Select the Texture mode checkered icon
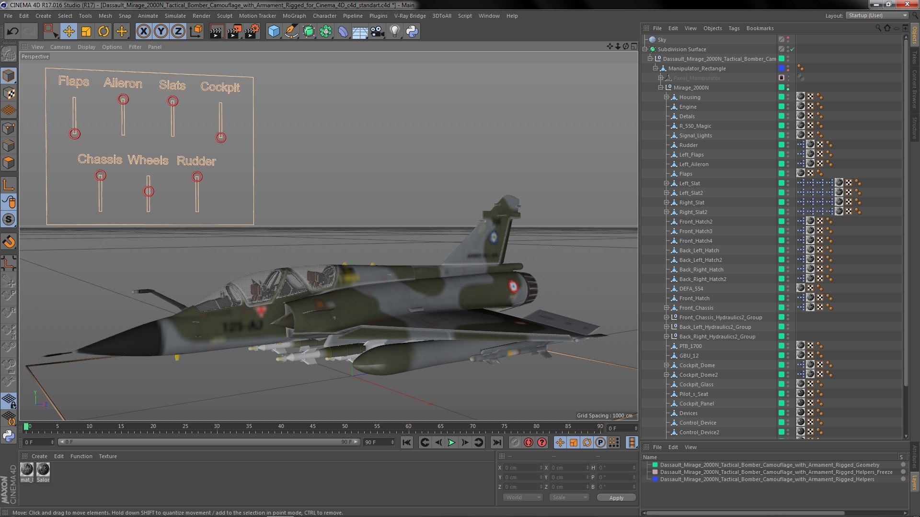 pyautogui.click(x=9, y=93)
